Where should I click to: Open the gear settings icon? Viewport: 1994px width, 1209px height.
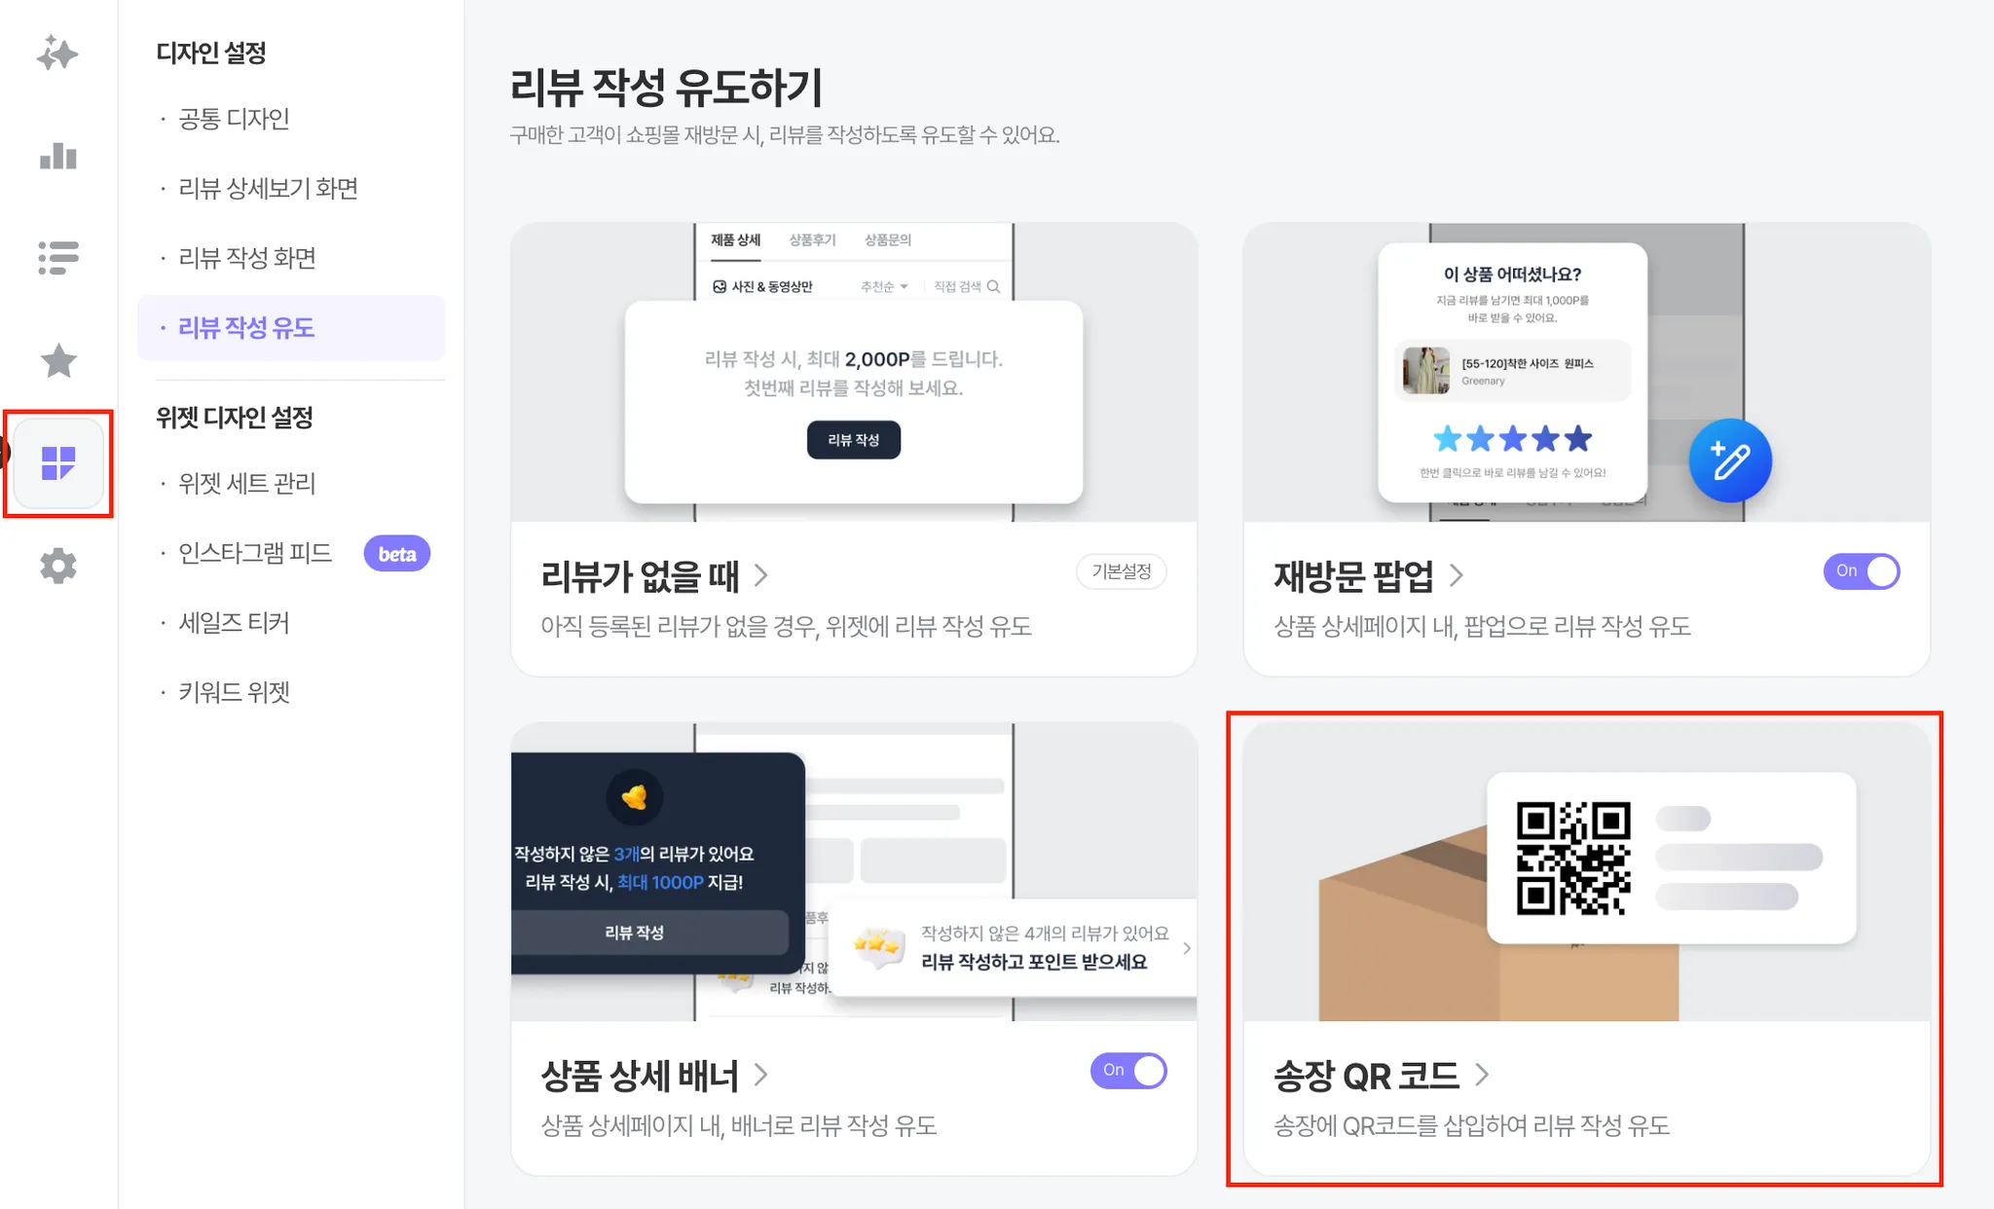tap(58, 566)
